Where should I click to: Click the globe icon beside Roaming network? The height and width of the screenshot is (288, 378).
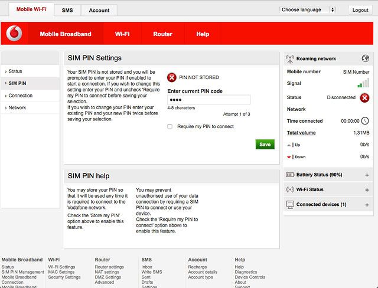pyautogui.click(x=366, y=58)
